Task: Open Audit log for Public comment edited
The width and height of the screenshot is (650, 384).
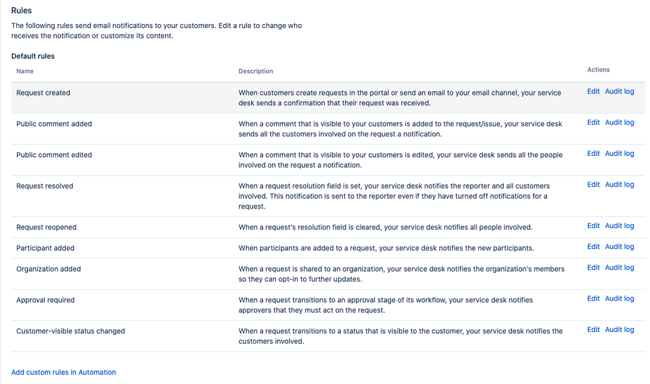Action: tap(619, 153)
